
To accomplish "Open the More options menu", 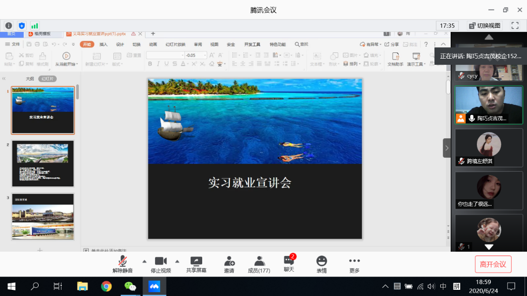I will (x=354, y=264).
